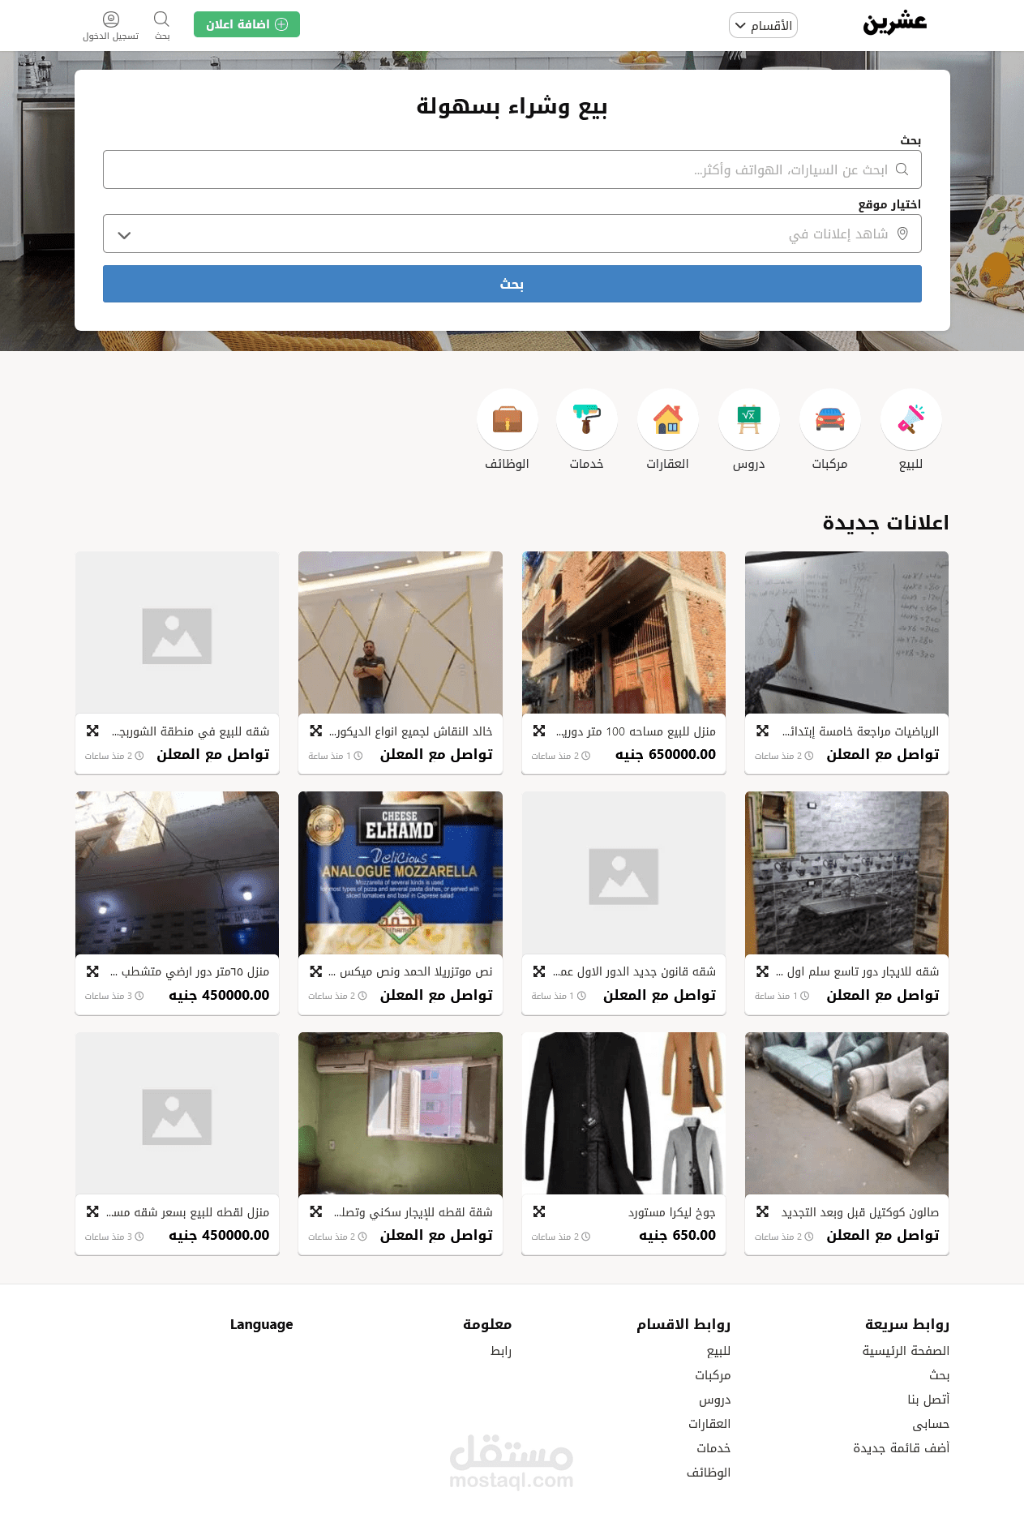Click the Language heading in footer
The image size is (1024, 1522).
pos(261,1324)
